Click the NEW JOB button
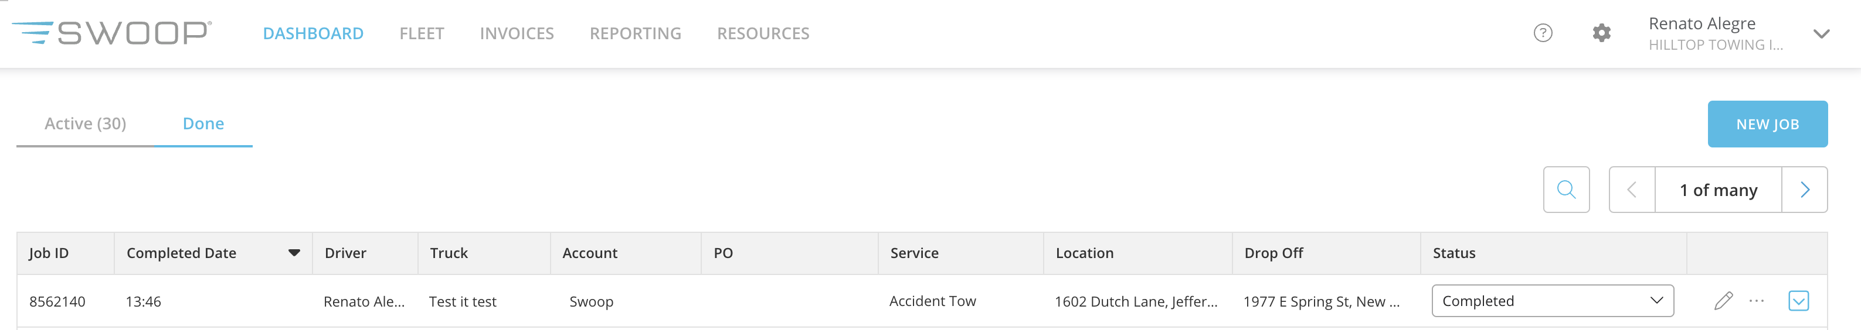 click(x=1767, y=124)
